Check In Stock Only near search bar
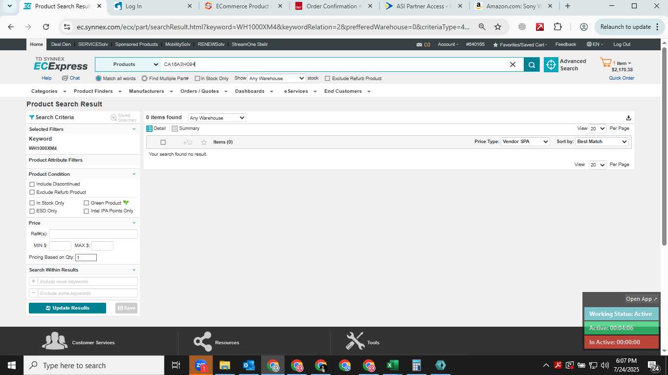Image resolution: width=668 pixels, height=375 pixels. [x=197, y=79]
